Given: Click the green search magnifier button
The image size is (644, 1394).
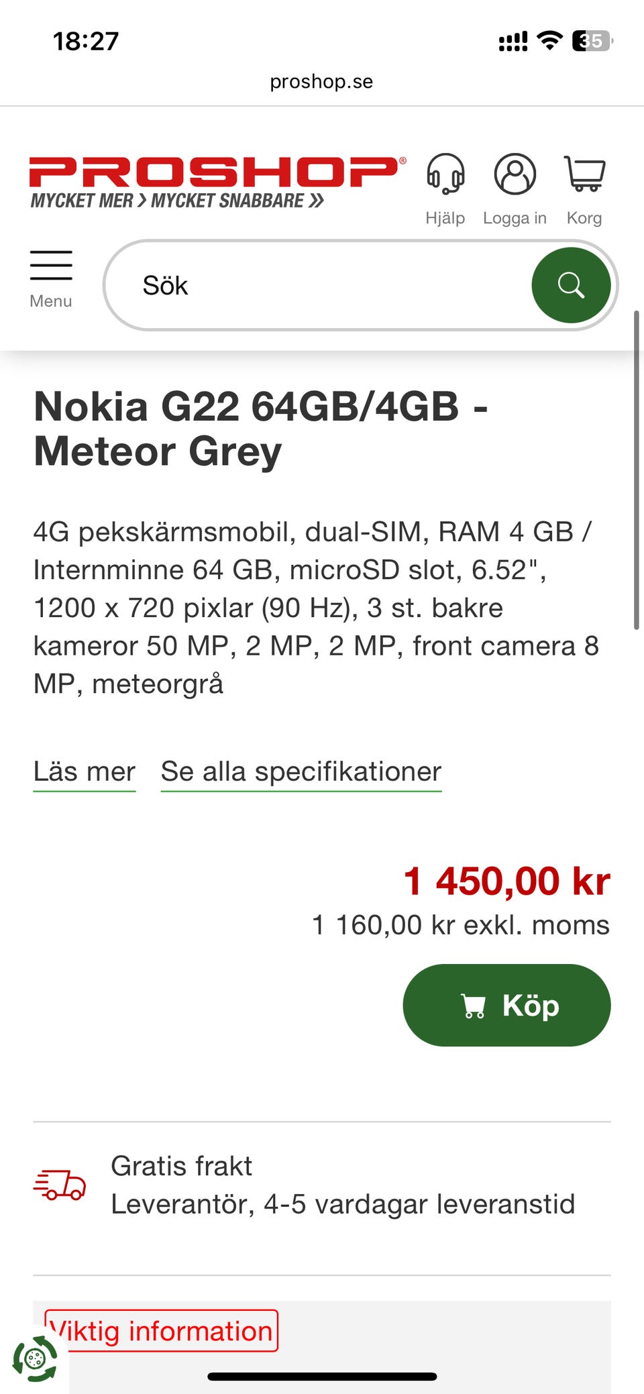Looking at the screenshot, I should pos(571,285).
